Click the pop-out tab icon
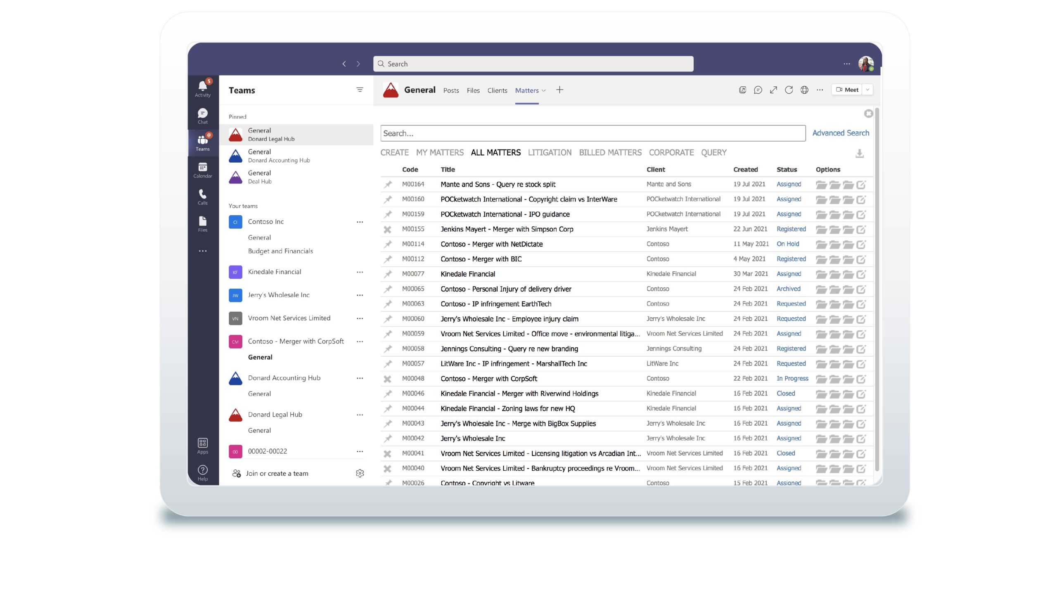Screen dimensions: 1057x595 point(742,90)
